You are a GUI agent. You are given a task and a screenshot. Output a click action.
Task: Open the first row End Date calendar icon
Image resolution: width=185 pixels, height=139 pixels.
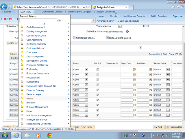pyautogui.click(x=151, y=70)
